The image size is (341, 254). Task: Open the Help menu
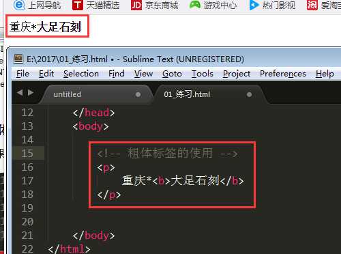coord(325,74)
